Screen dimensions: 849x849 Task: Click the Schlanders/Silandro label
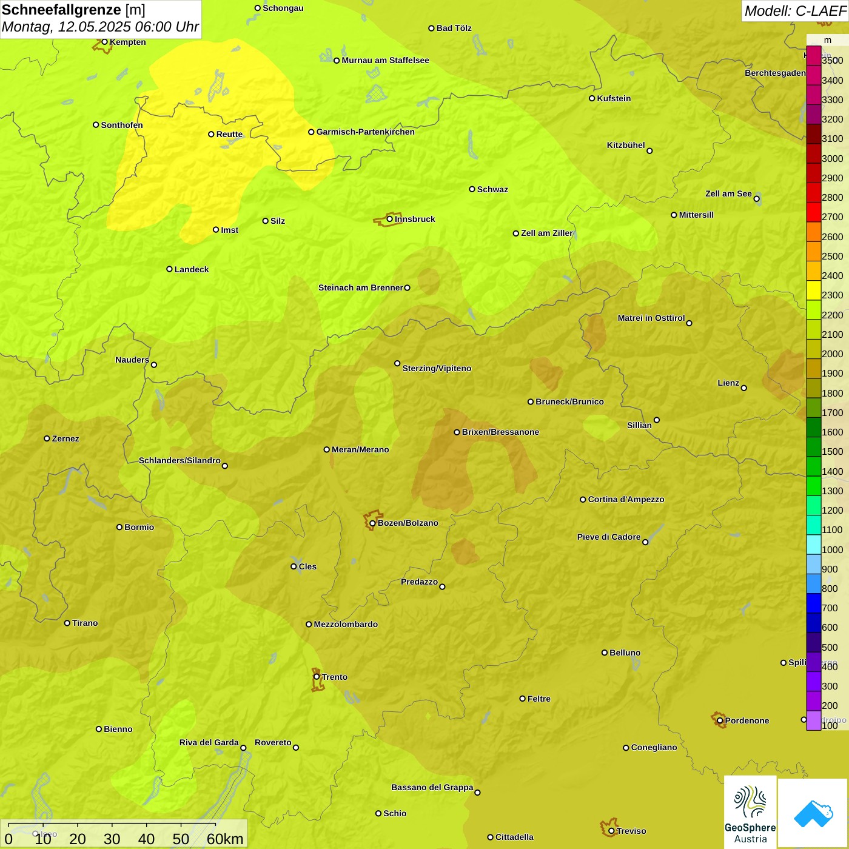180,460
